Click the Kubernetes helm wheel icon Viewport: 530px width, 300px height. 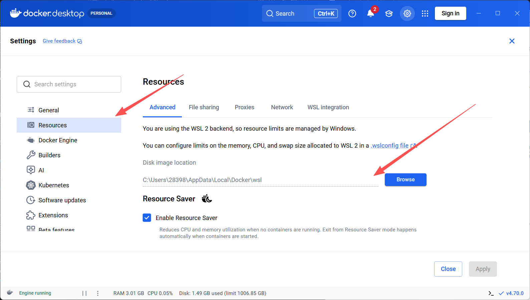(31, 185)
